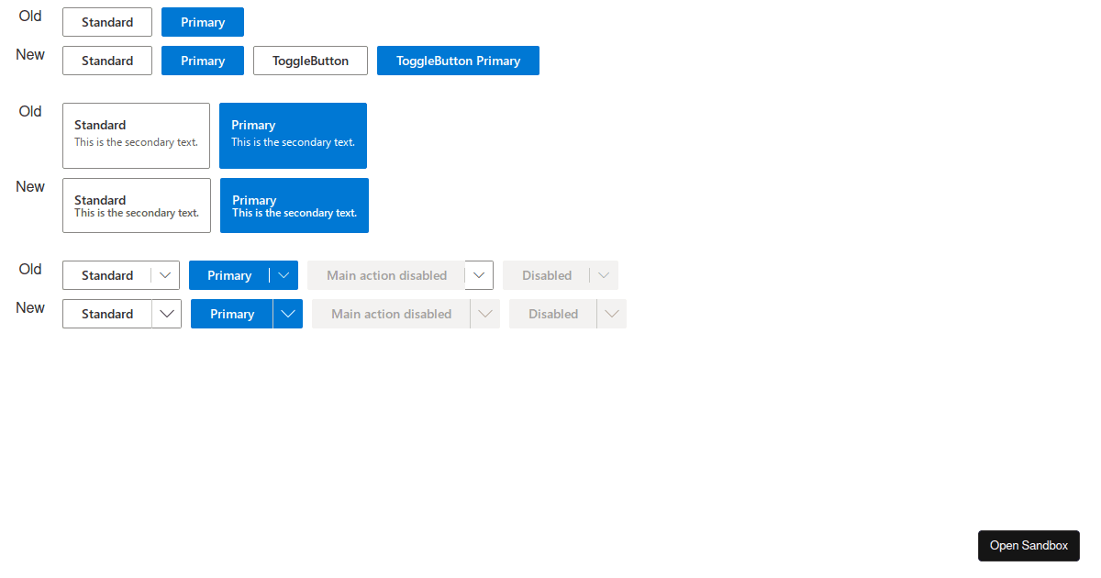Click Old Standard compound button with secondary text
1101x578 pixels.
click(x=136, y=136)
